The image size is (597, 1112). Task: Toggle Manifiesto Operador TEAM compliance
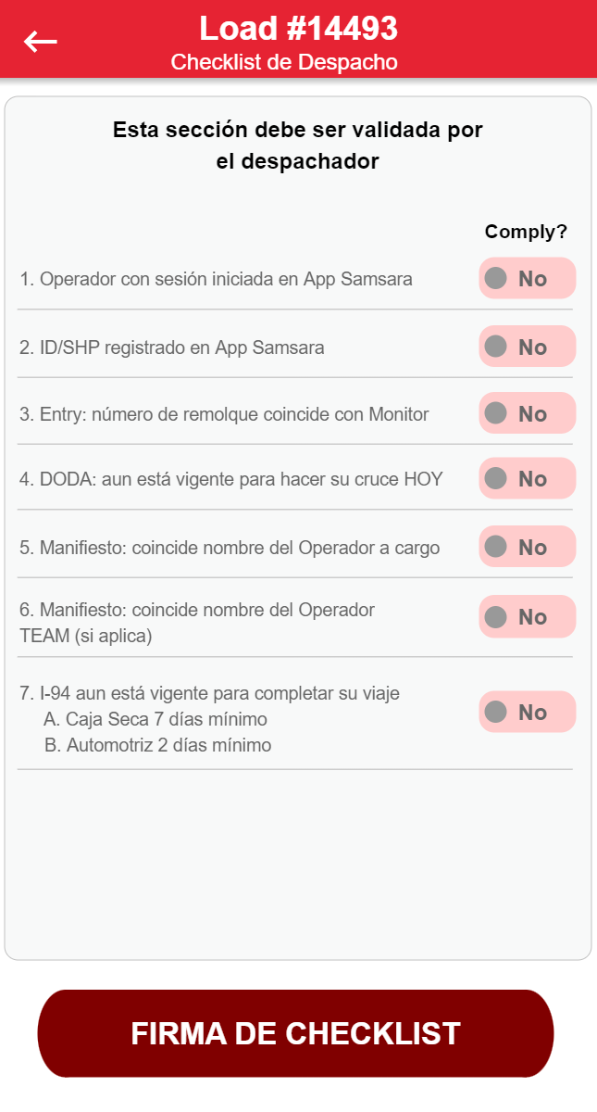pos(527,616)
